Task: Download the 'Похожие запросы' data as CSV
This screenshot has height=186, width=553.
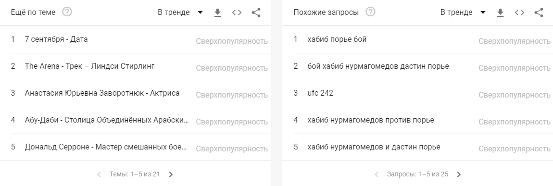Action: (x=500, y=12)
